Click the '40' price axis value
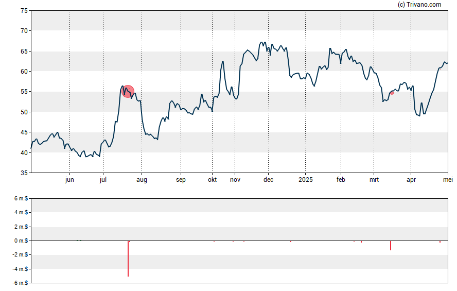The width and height of the screenshot is (457, 291). pyautogui.click(x=24, y=152)
